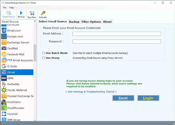The height and width of the screenshot is (125, 175).
Task: Open the File menu
Action: (5, 8)
